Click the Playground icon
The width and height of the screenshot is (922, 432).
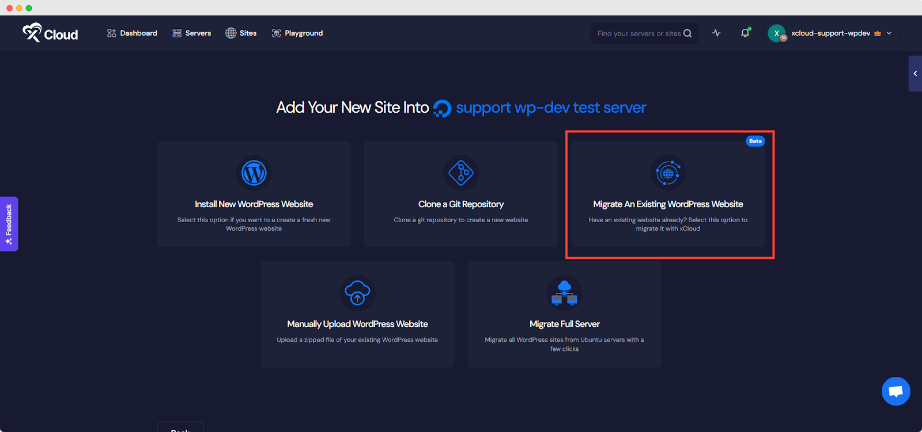point(277,33)
